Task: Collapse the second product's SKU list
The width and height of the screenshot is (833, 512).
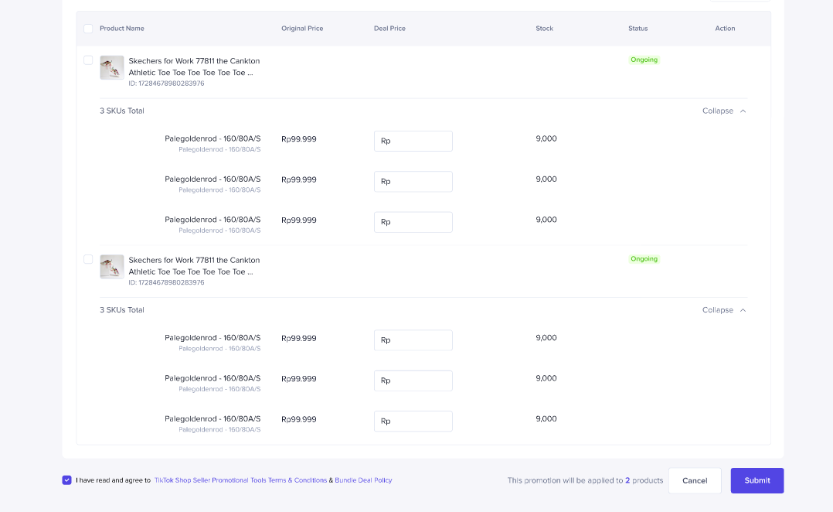Action: [724, 310]
